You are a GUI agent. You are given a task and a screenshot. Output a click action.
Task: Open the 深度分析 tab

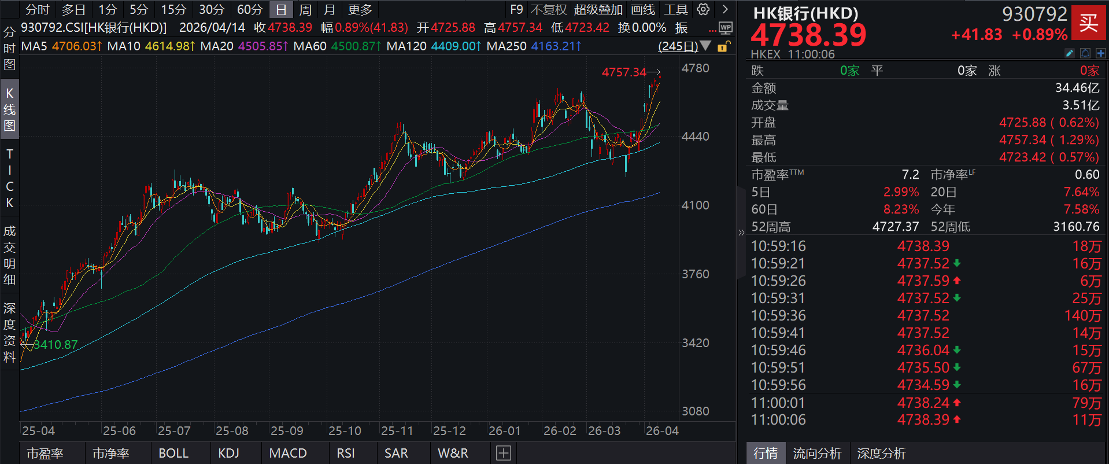881,453
